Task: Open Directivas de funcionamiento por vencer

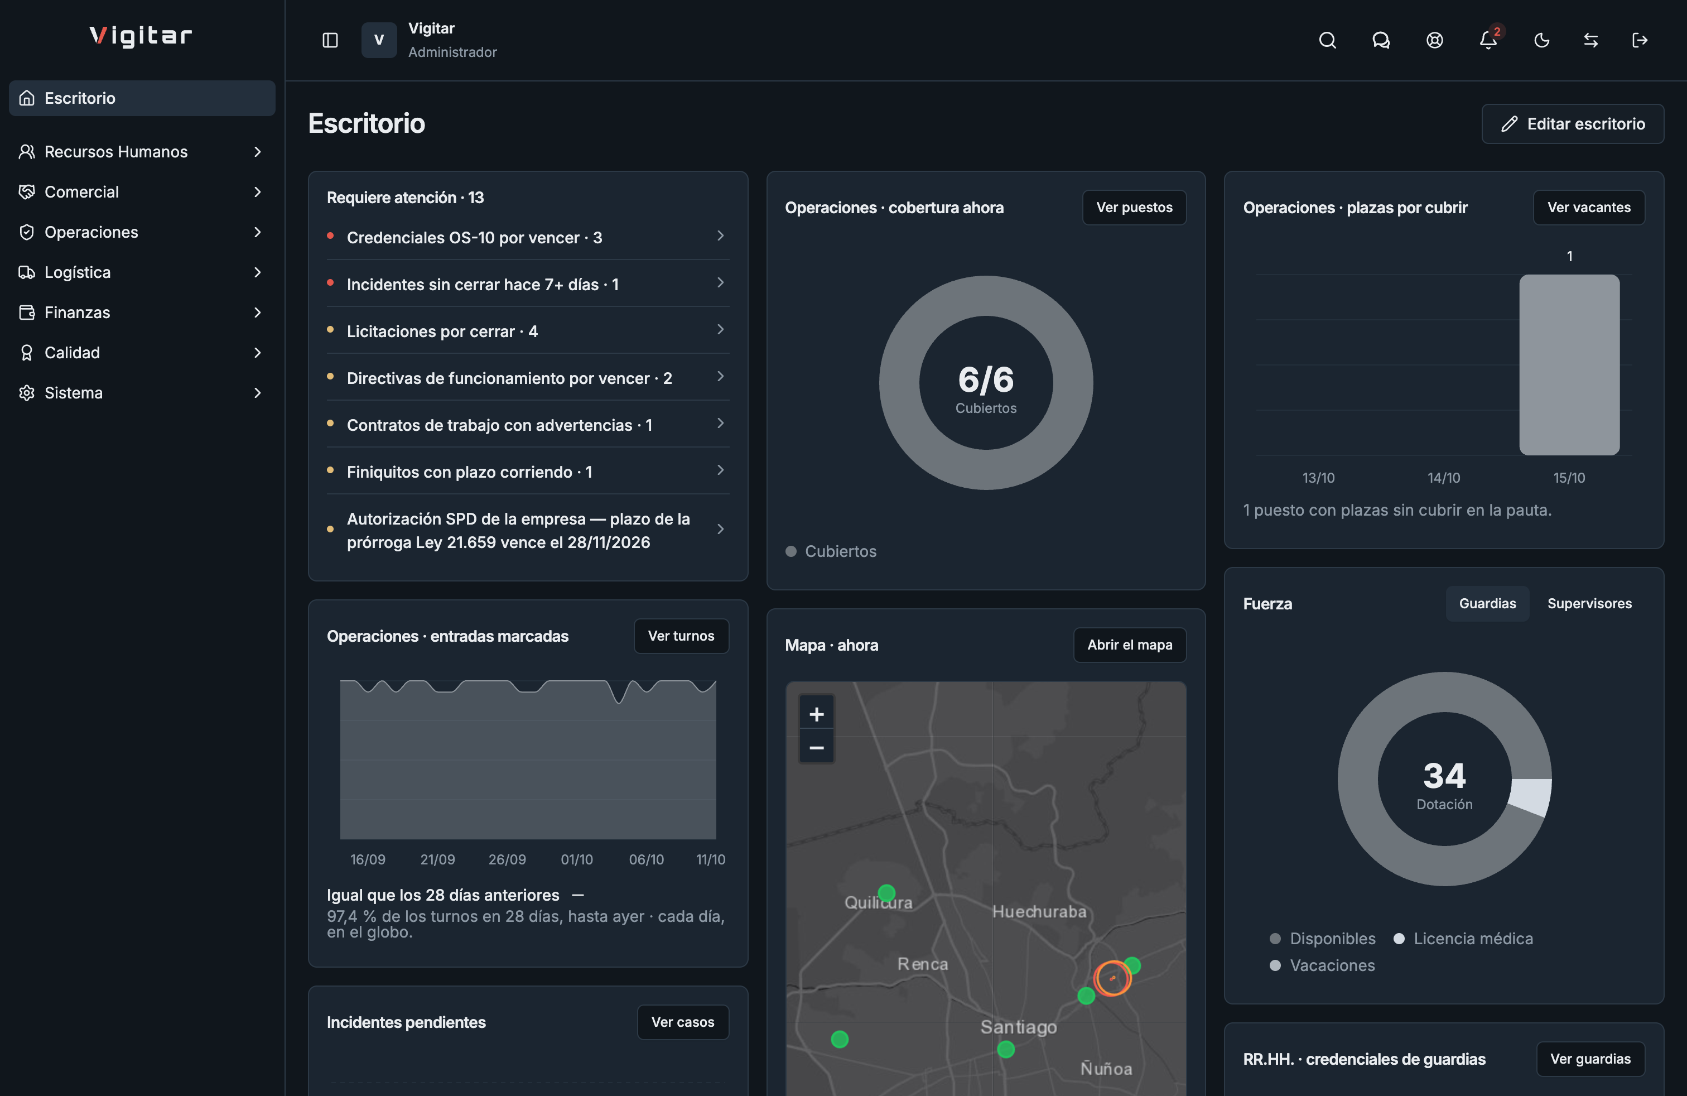Action: click(527, 377)
